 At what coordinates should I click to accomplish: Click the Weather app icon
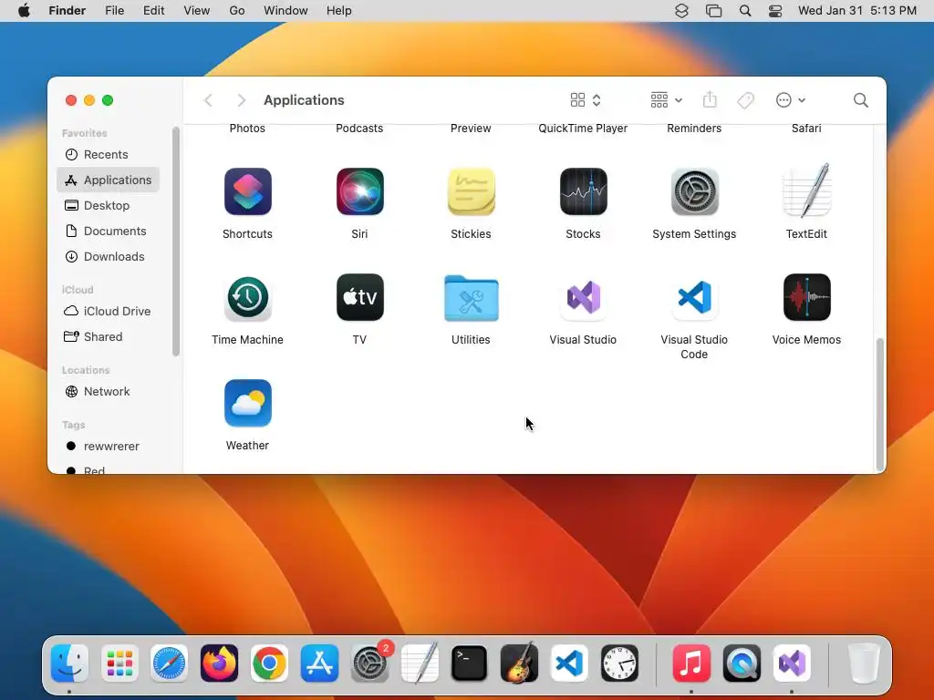coord(248,403)
